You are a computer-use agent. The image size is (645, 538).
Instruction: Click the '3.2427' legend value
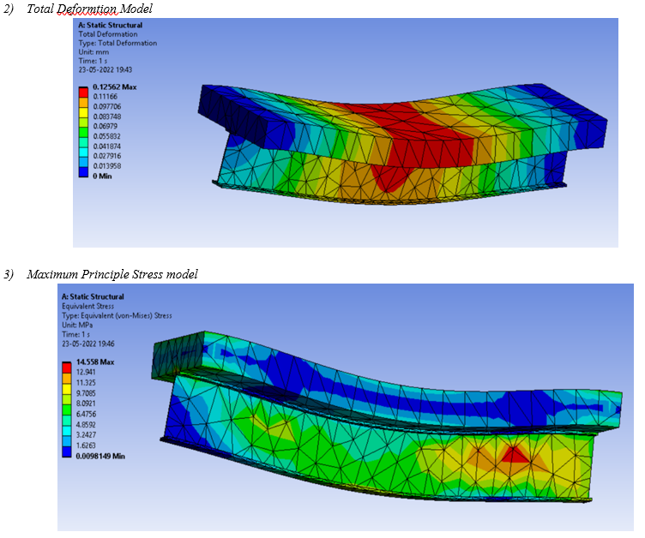(x=86, y=435)
